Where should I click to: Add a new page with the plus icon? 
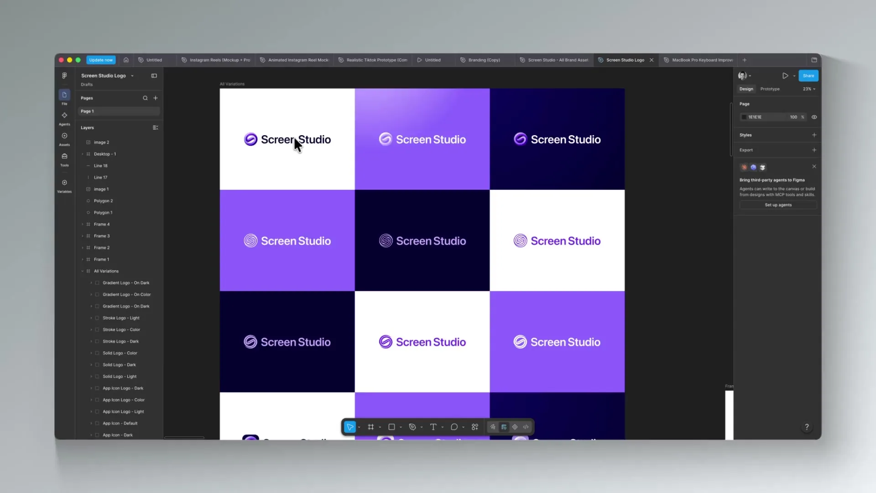pyautogui.click(x=156, y=98)
